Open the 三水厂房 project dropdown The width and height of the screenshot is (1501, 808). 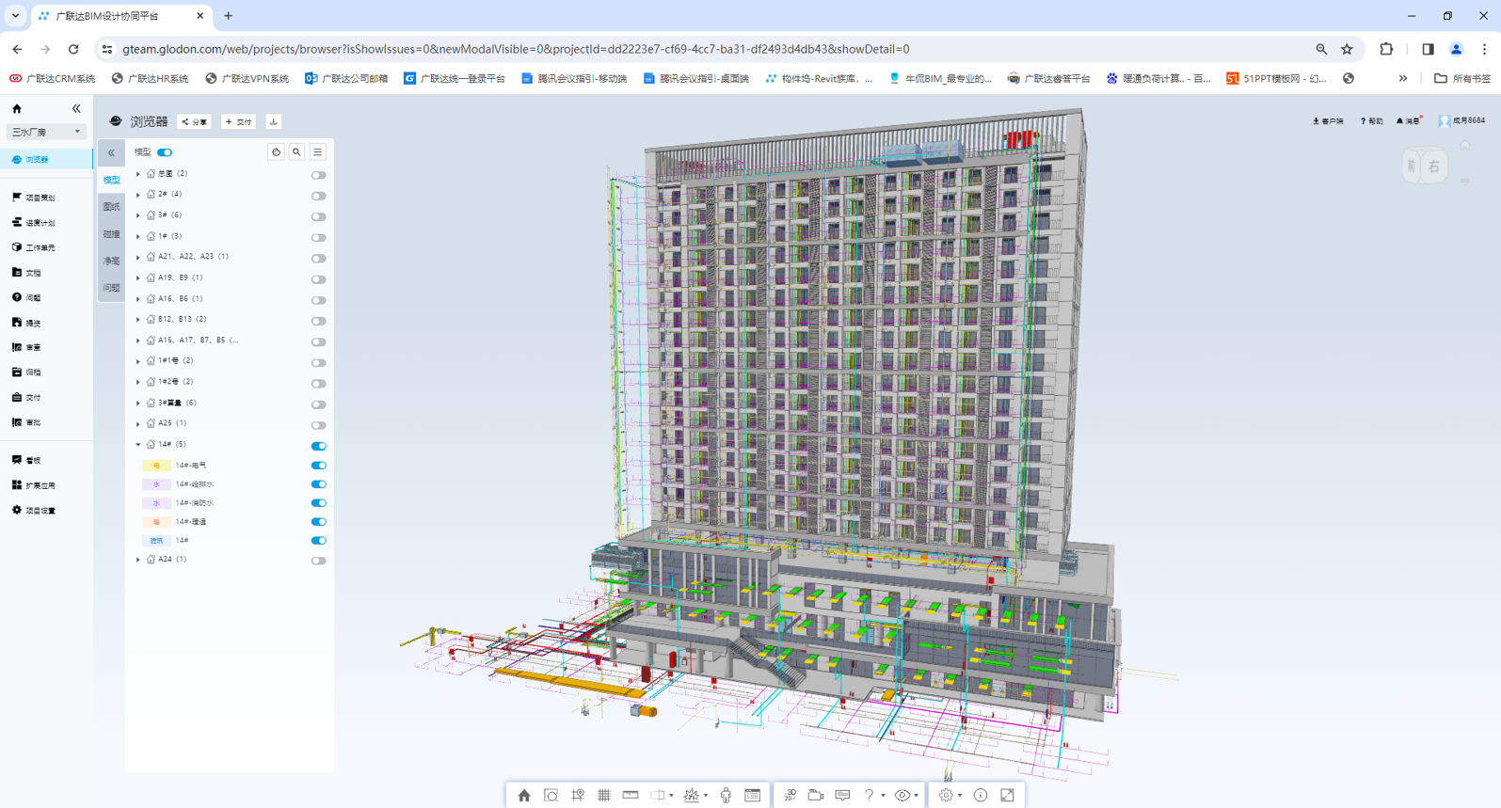click(x=45, y=133)
